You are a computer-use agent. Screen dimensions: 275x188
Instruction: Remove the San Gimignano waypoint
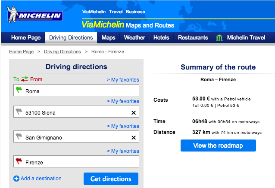134,138
